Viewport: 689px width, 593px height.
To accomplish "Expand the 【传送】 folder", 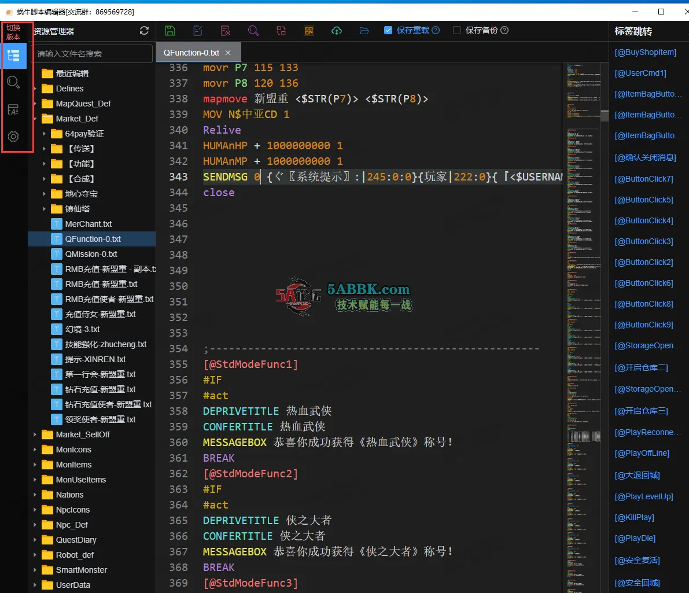I will pyautogui.click(x=44, y=149).
